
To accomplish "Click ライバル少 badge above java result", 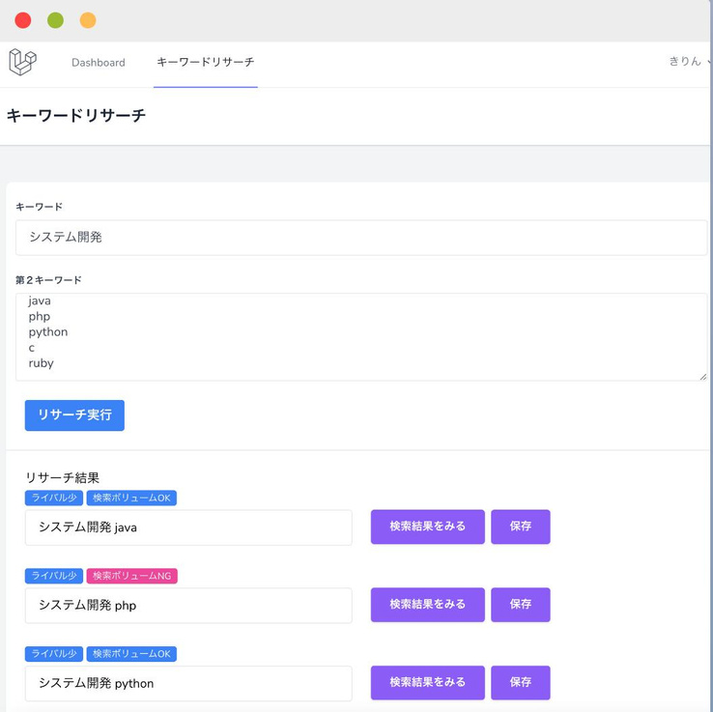I will (54, 498).
